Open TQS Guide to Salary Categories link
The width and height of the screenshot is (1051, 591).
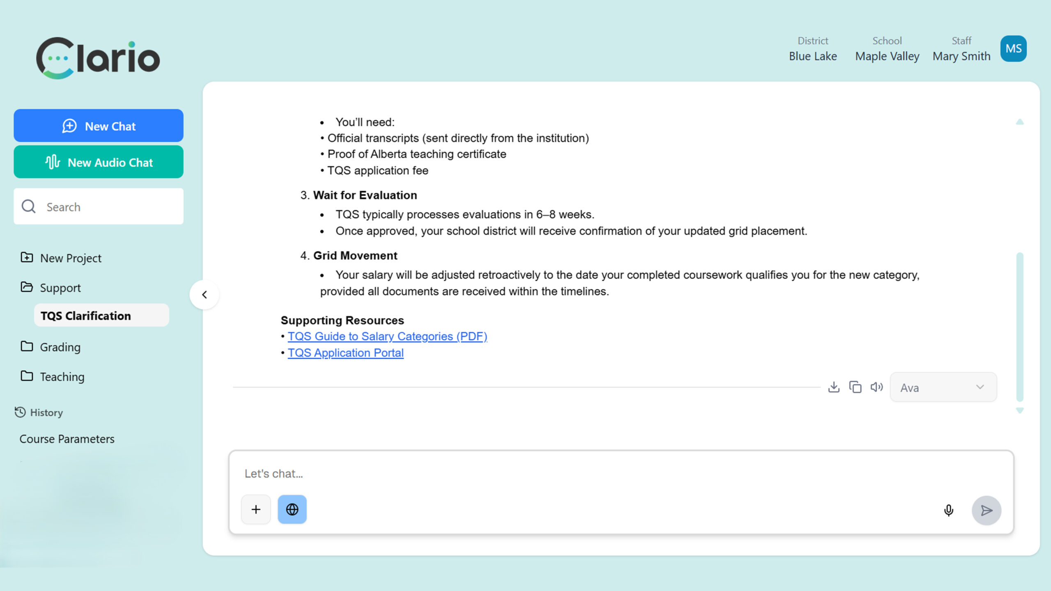click(x=387, y=337)
